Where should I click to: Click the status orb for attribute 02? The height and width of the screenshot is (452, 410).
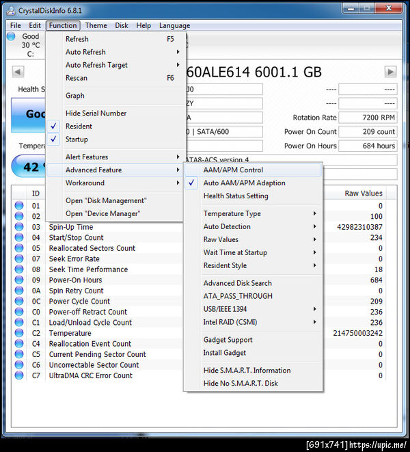tap(19, 216)
